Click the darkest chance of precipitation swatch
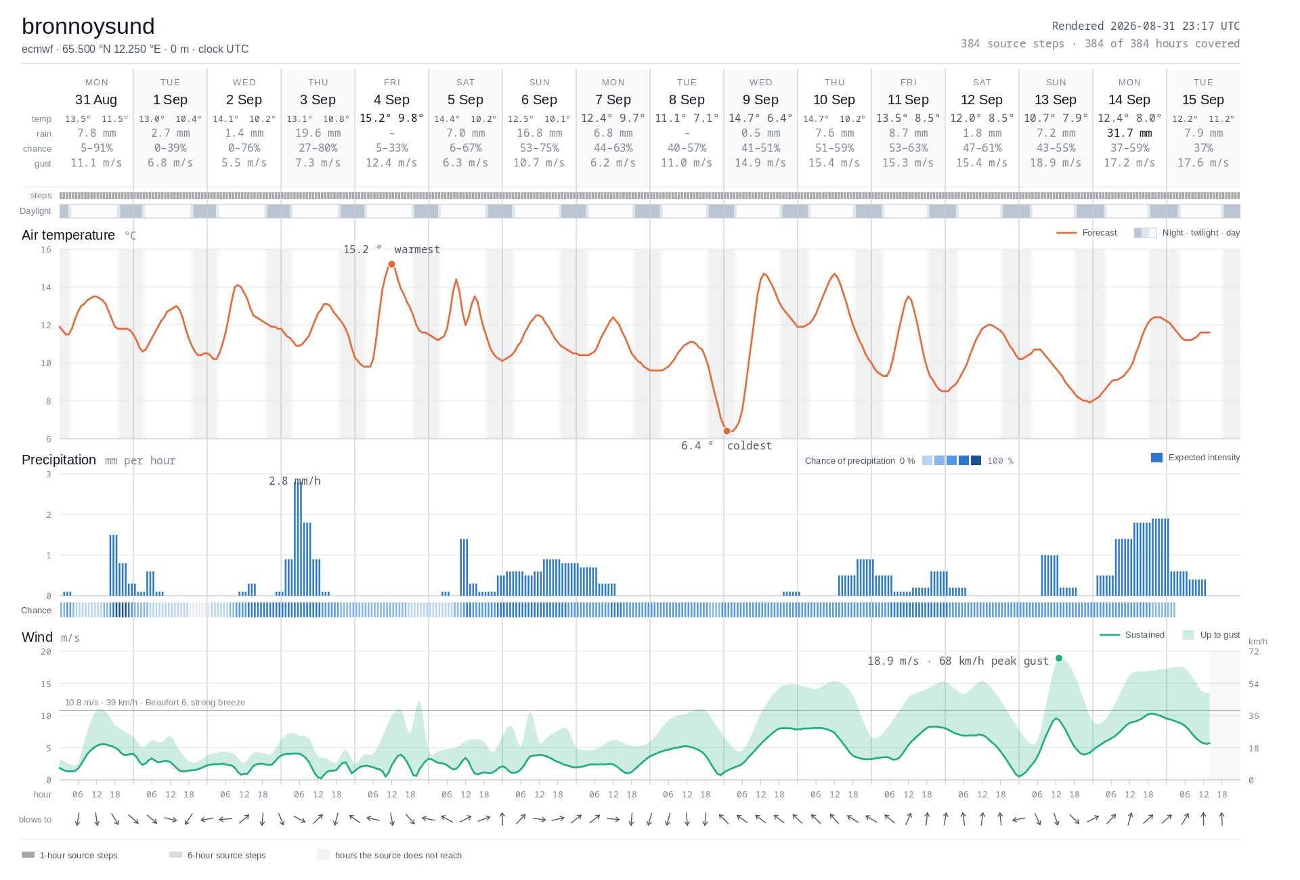 coord(976,461)
